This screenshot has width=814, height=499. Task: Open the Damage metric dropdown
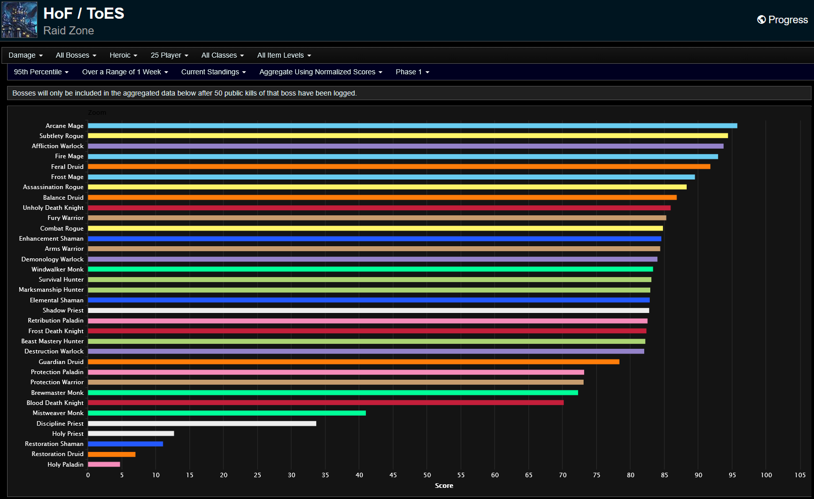click(25, 55)
